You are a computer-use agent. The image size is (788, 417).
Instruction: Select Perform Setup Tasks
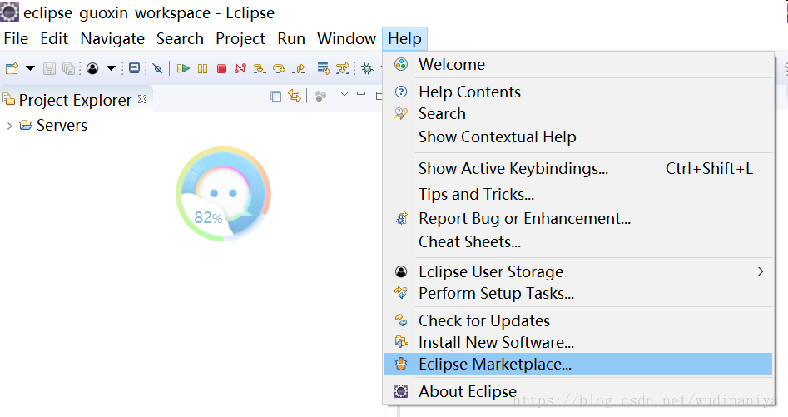point(578,293)
